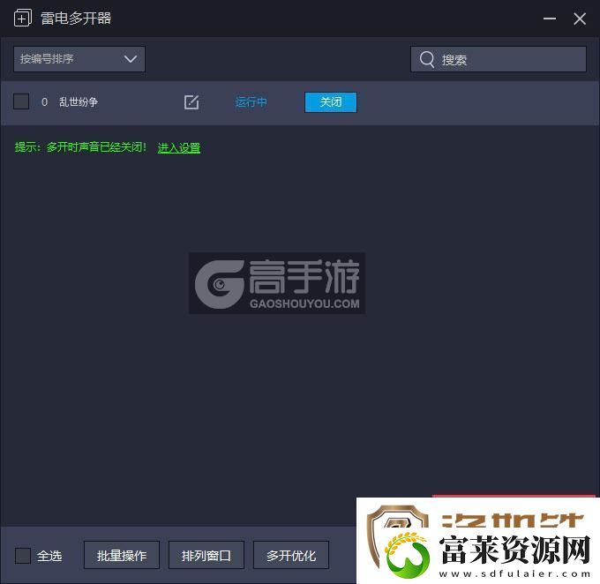Minimize the 雷电多开器 window
The height and width of the screenshot is (584, 600).
[550, 19]
